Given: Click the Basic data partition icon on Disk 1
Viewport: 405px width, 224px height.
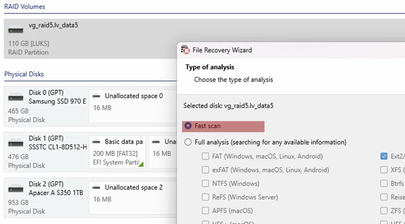Looking at the screenshot, I should pos(97,142).
